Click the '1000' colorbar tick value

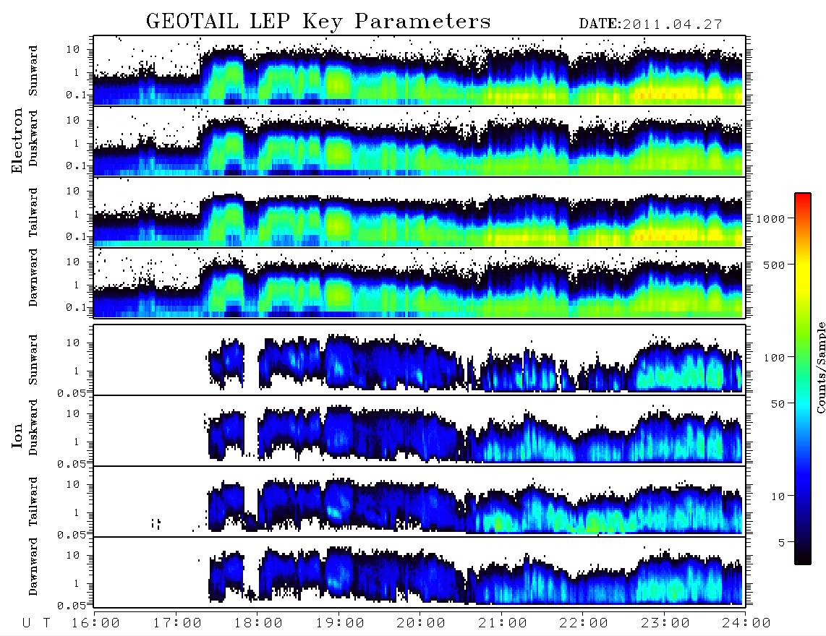point(770,218)
